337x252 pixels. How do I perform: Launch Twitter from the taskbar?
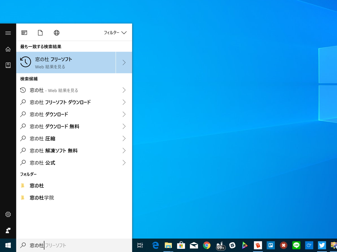(x=322, y=245)
